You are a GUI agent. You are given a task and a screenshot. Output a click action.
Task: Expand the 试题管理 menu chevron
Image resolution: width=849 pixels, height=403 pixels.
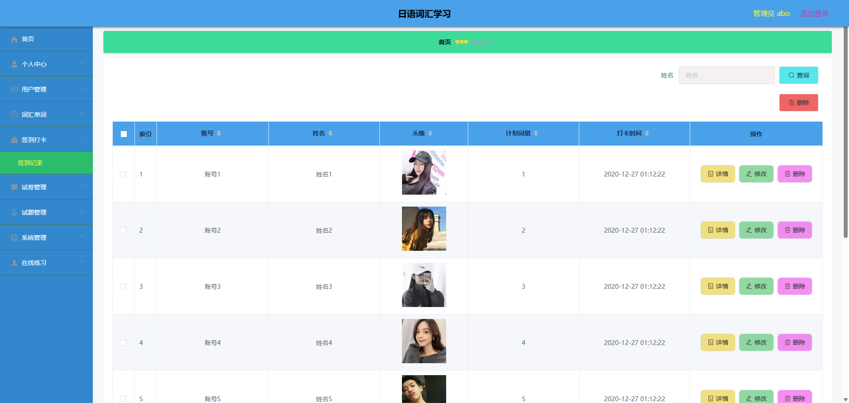pos(82,212)
